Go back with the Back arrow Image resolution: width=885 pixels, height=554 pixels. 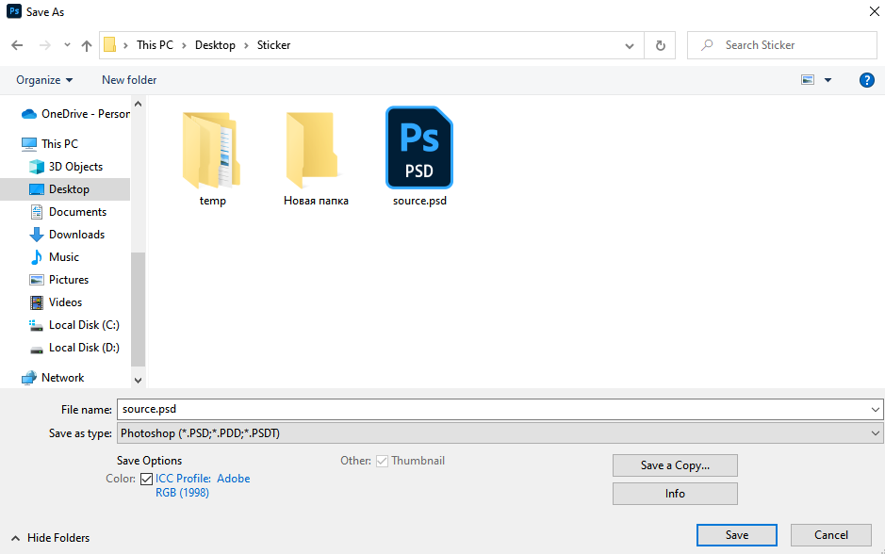coord(17,45)
